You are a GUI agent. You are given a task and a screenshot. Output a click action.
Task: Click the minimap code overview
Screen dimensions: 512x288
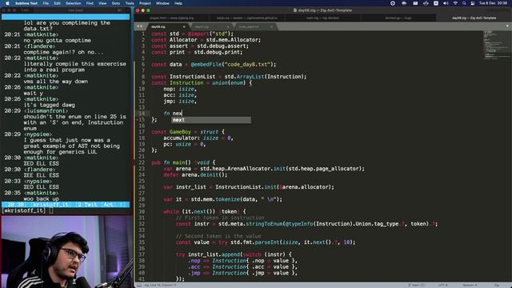tap(495, 46)
